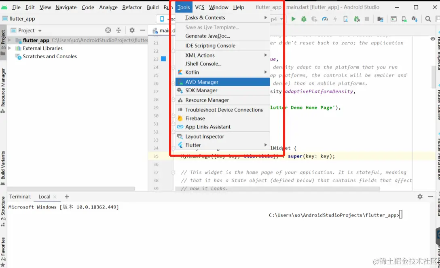This screenshot has height=268, width=440.
Task: Open the profiler gauge icon in toolbar
Action: (325, 19)
